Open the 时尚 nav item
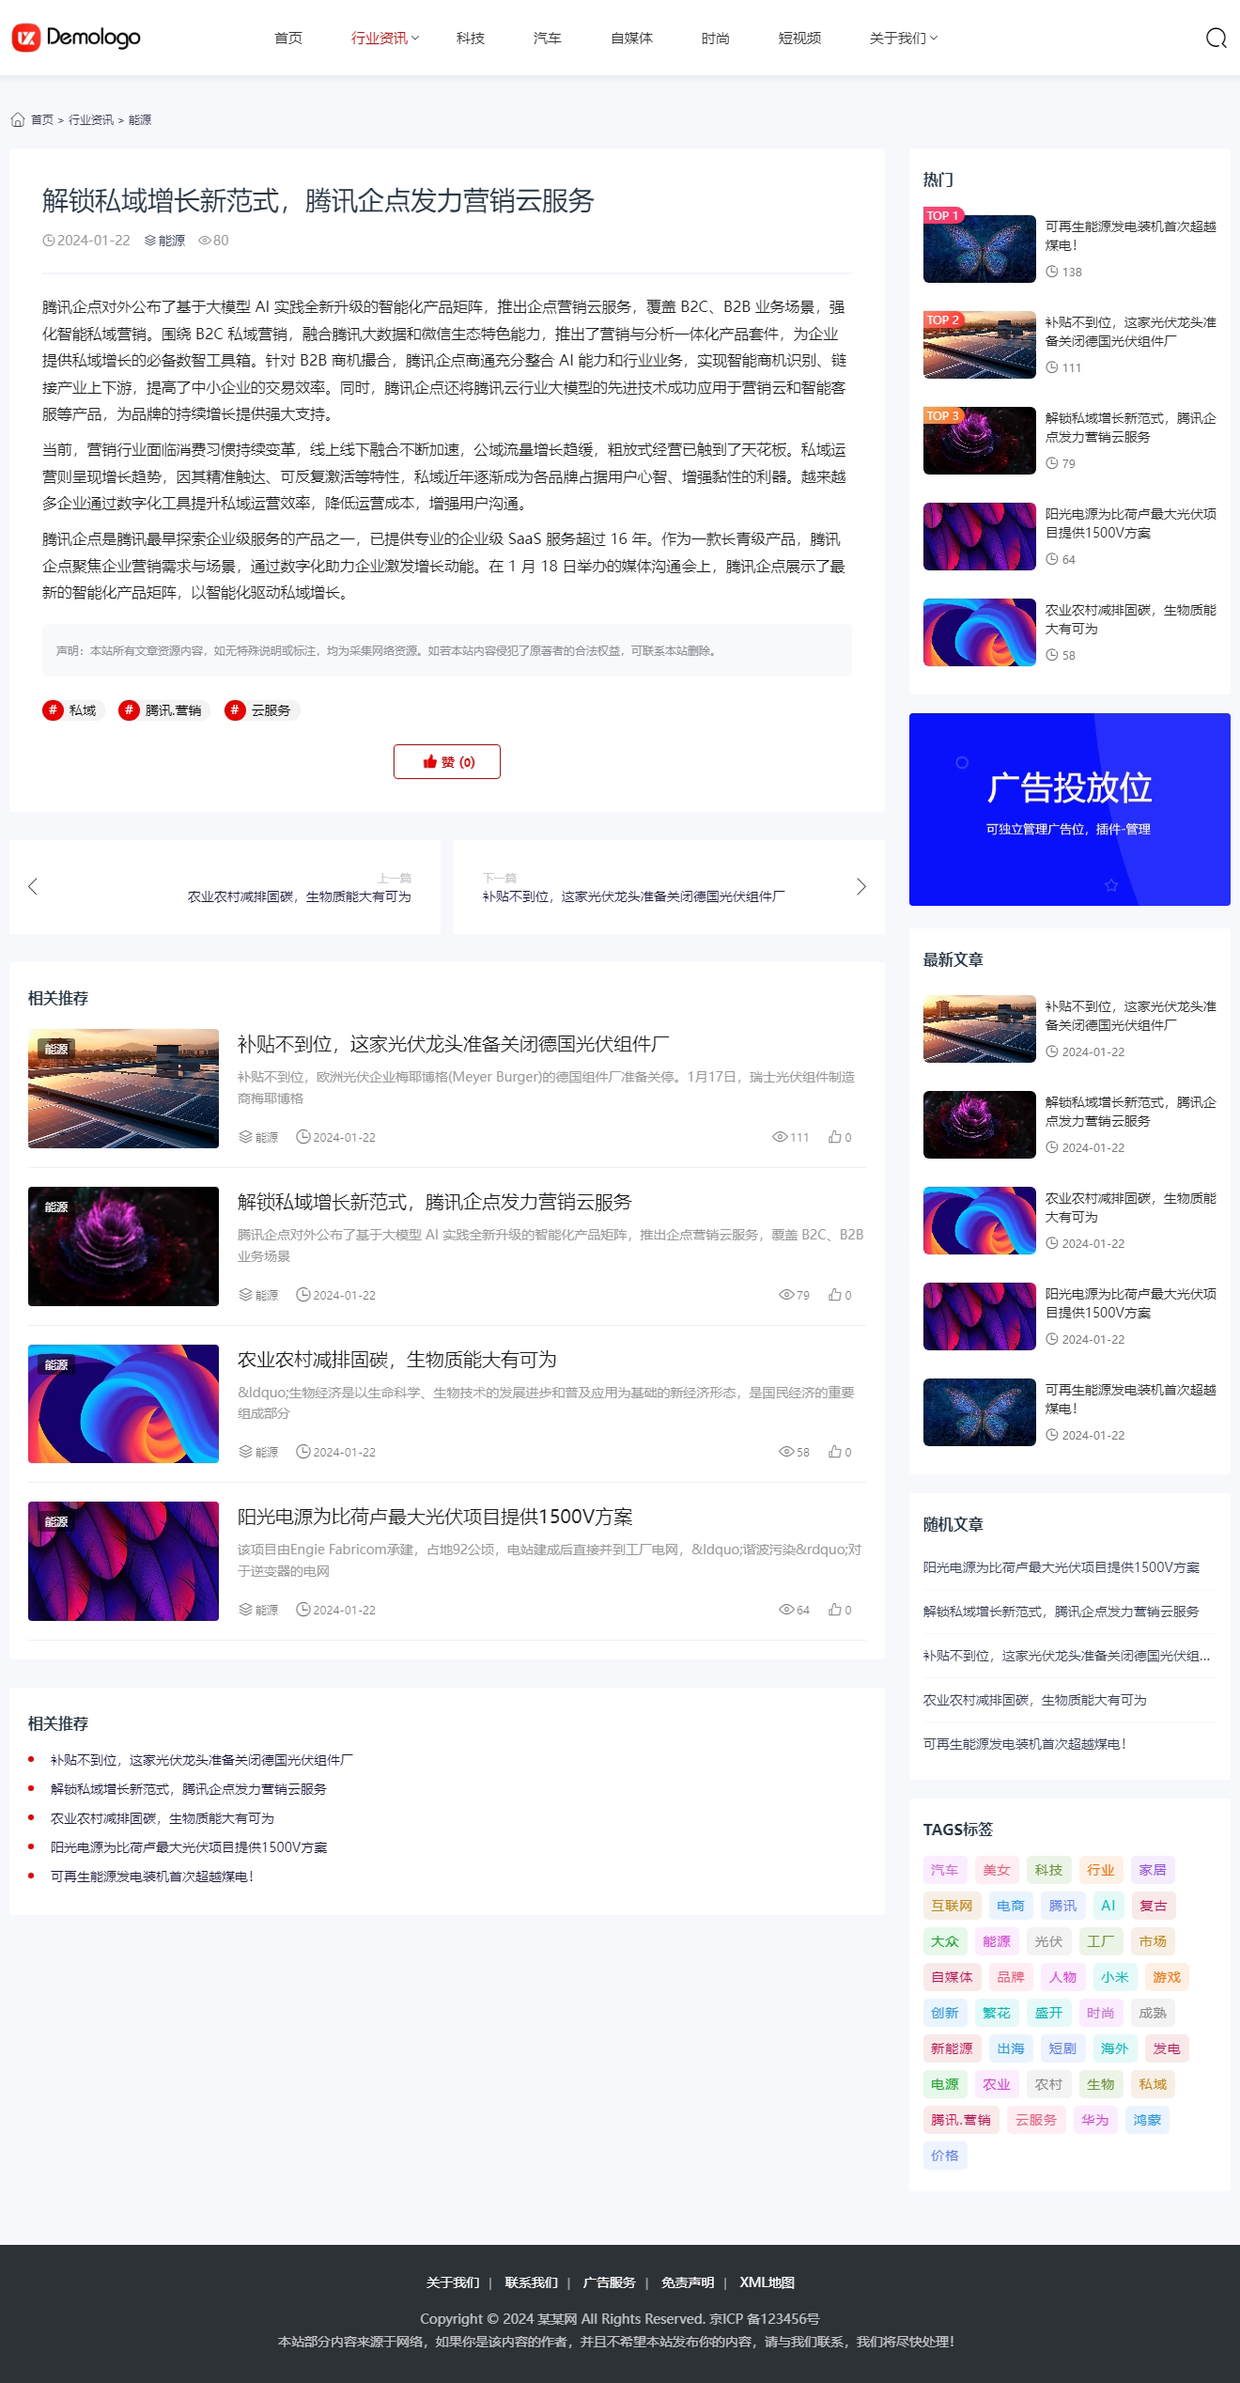 [x=716, y=38]
